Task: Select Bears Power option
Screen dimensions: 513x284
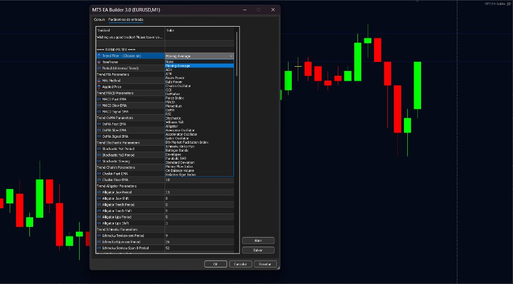Action: coord(199,78)
